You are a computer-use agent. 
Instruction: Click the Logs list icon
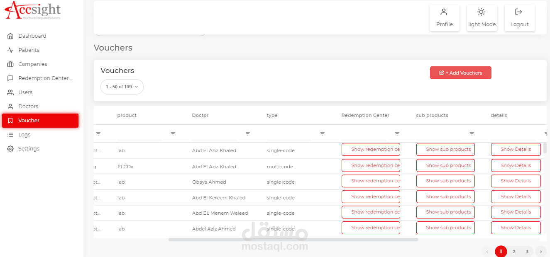(10, 135)
